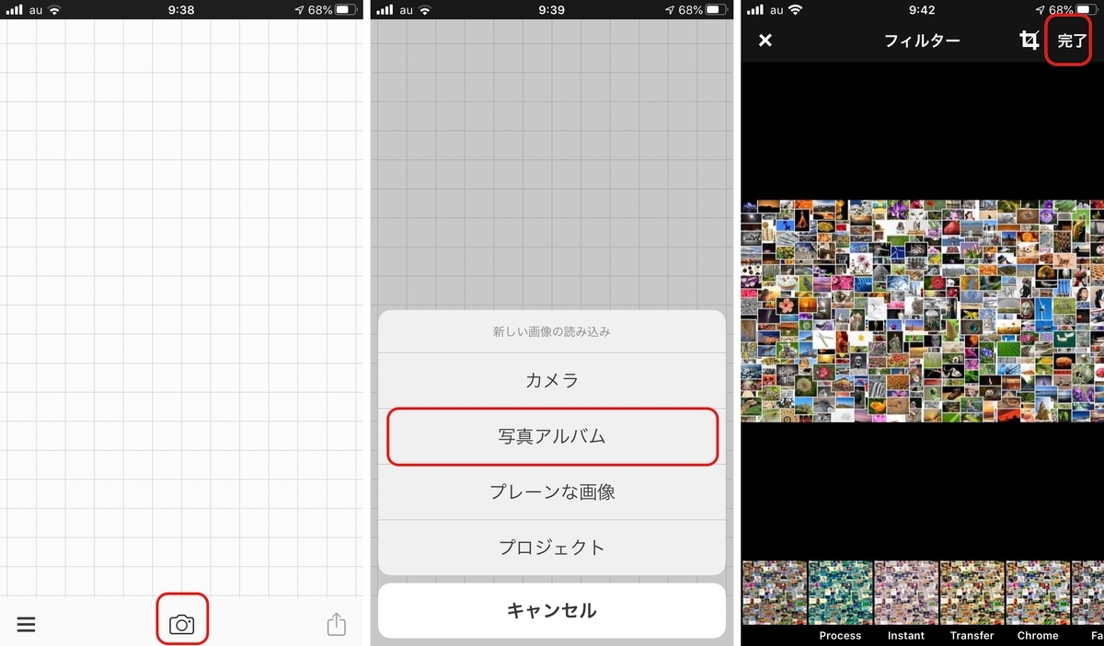This screenshot has width=1104, height=646.
Task: Apply the Process filter
Action: 839,594
